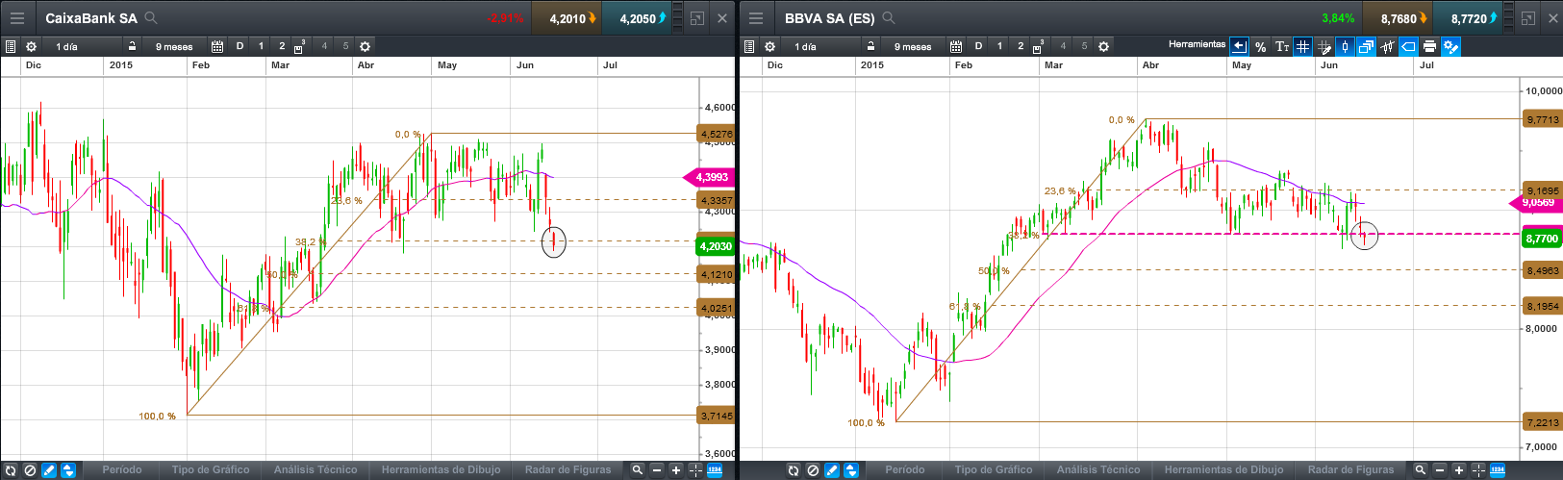Click the overlapping windows tool in BBVA toolbar

pos(1366,46)
